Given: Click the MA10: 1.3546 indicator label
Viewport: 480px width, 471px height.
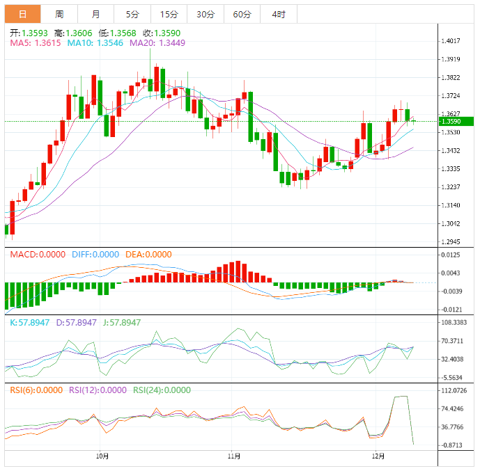Looking at the screenshot, I should coord(95,43).
